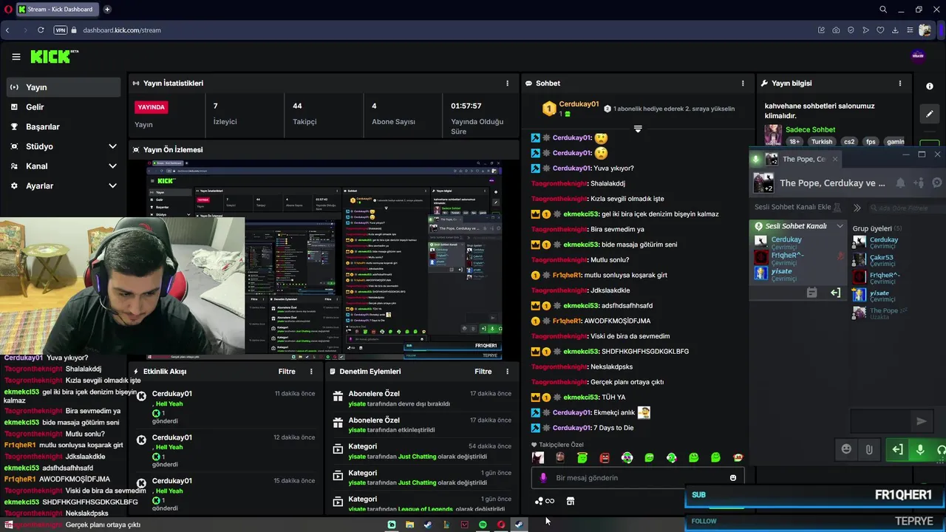Toggle headphone output in Steam voice
The image size is (946, 532).
(940, 449)
